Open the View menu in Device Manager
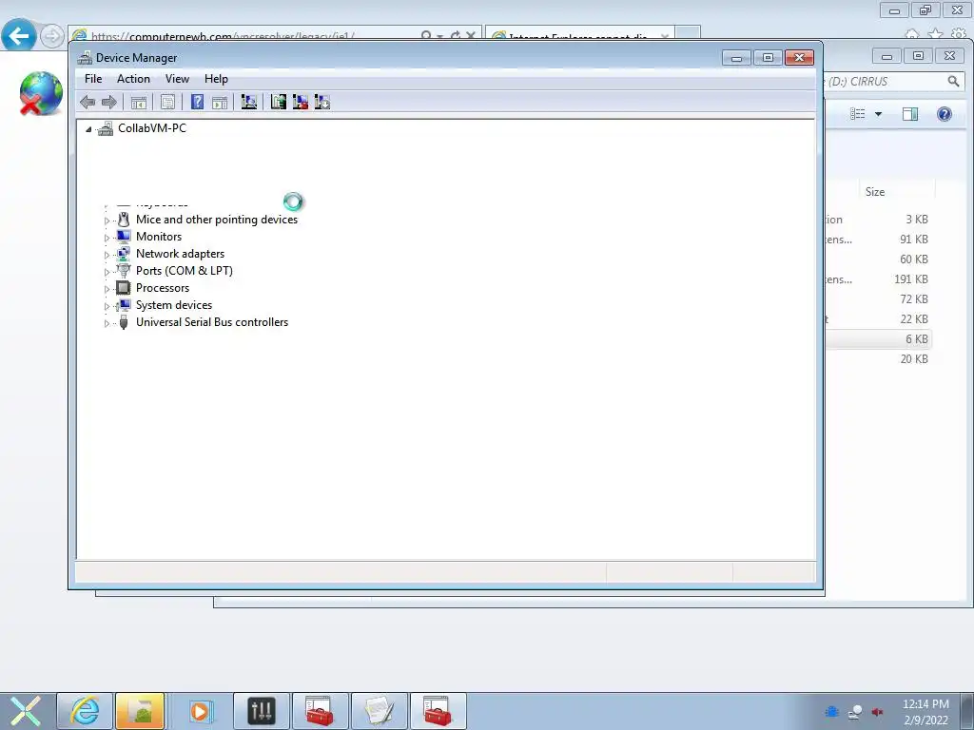The height and width of the screenshot is (730, 974). click(x=177, y=79)
